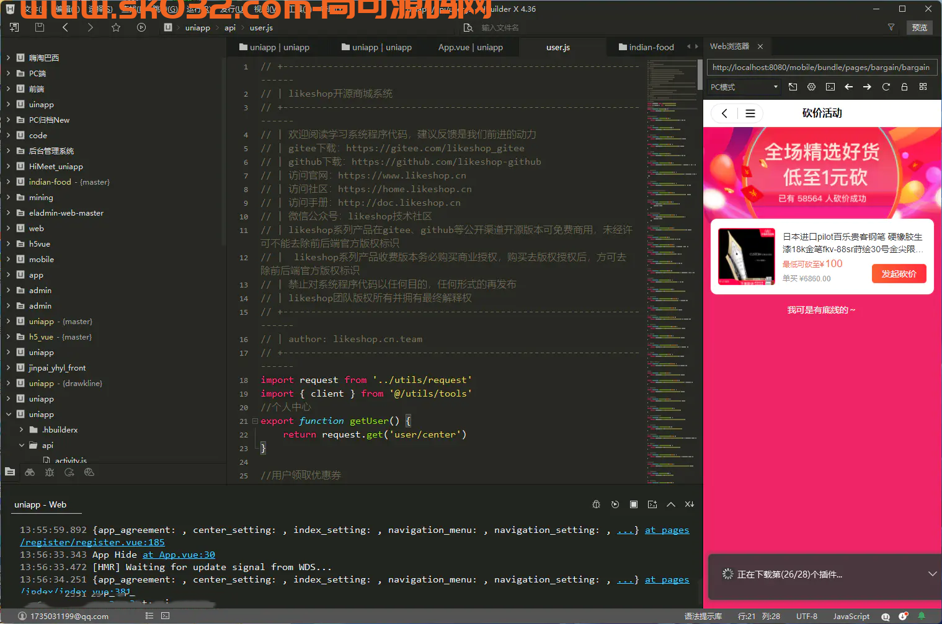Image resolution: width=942 pixels, height=624 pixels.
Task: Click the 预览 preview button
Action: [919, 27]
